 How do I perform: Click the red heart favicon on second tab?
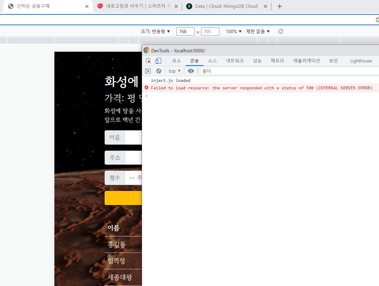pos(100,6)
